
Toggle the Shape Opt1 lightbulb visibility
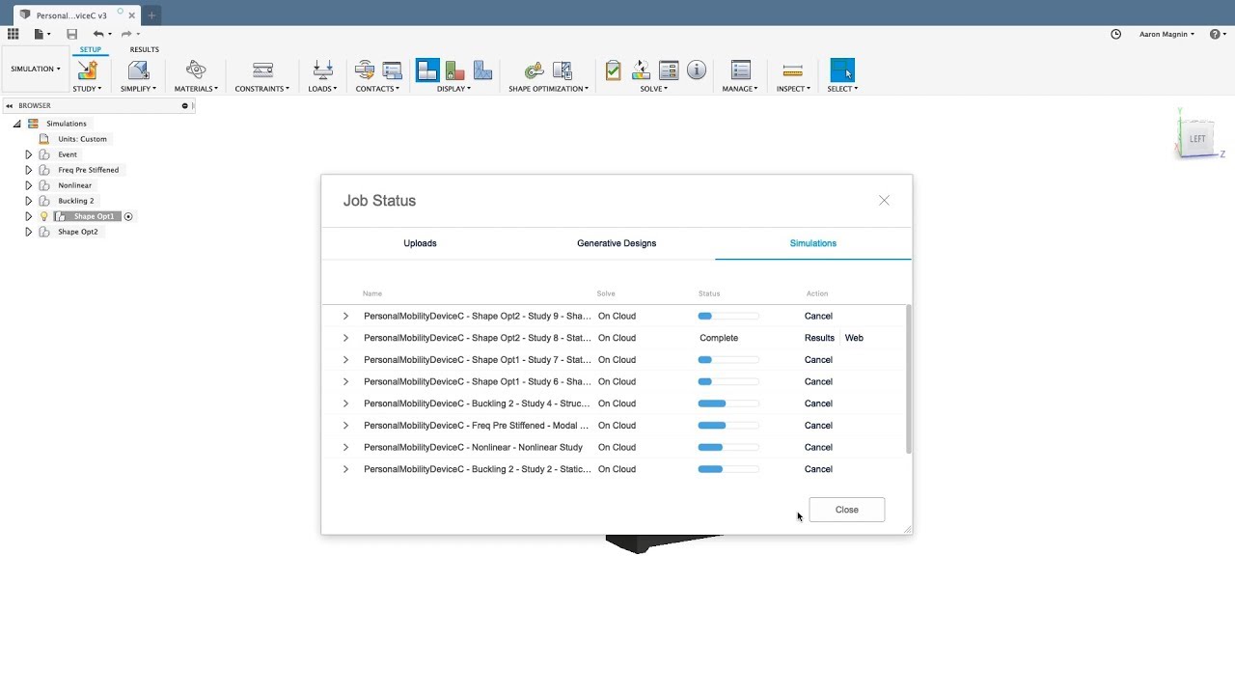coord(43,216)
